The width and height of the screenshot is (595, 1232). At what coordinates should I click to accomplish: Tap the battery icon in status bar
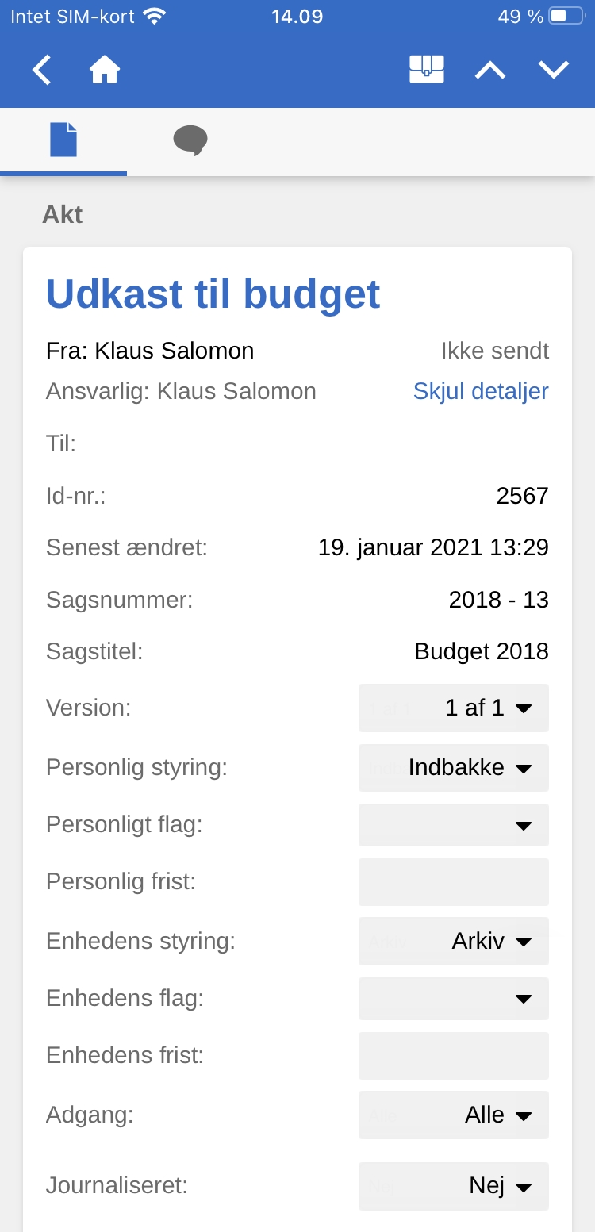[x=567, y=16]
